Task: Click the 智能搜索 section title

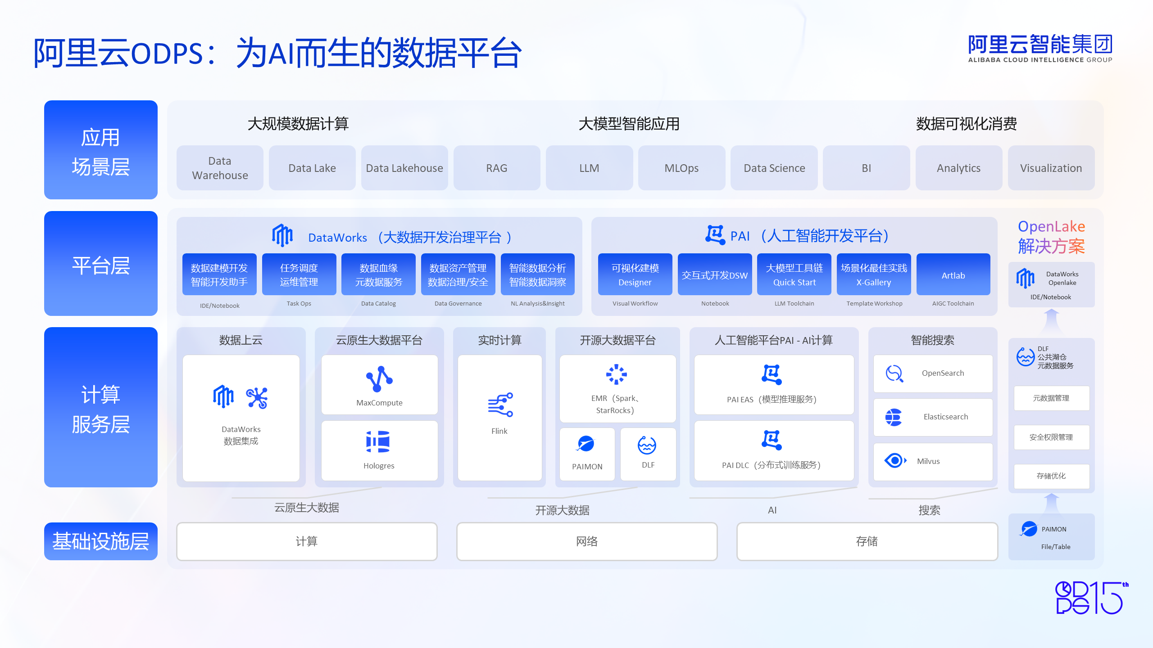Action: click(932, 340)
